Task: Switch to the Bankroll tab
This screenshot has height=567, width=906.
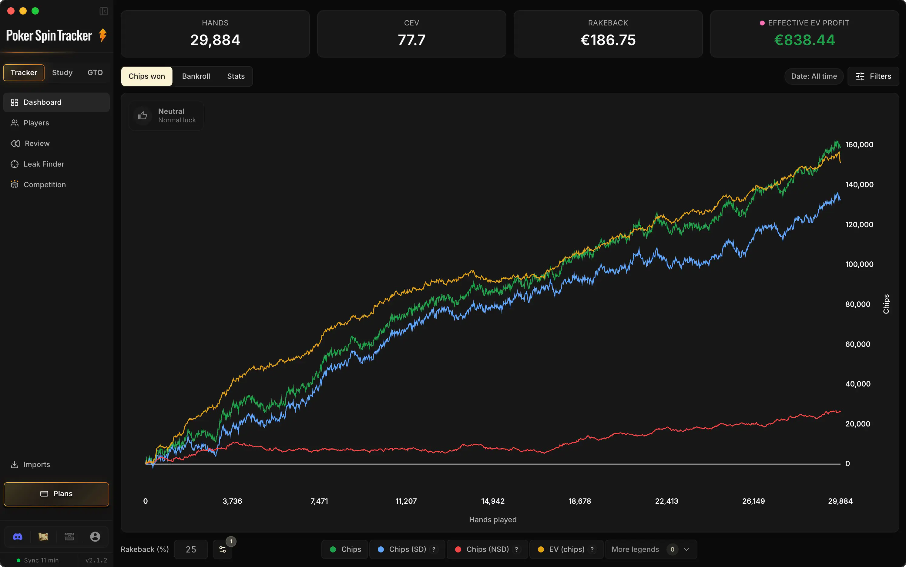Action: point(196,77)
